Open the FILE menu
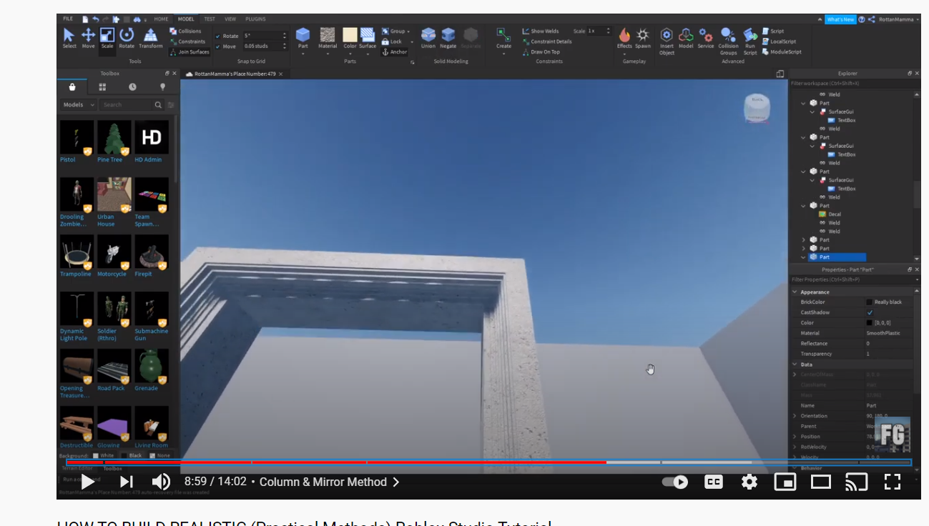This screenshot has height=526, width=929. (x=68, y=19)
